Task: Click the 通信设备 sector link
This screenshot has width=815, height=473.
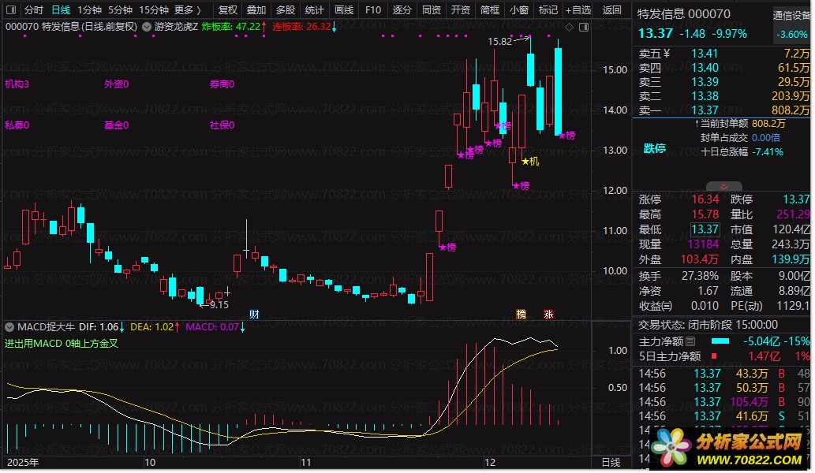Action: 791,16
